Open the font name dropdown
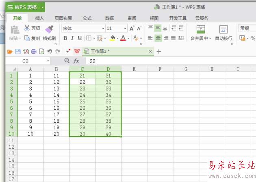The width and height of the screenshot is (256, 182). 103,28
